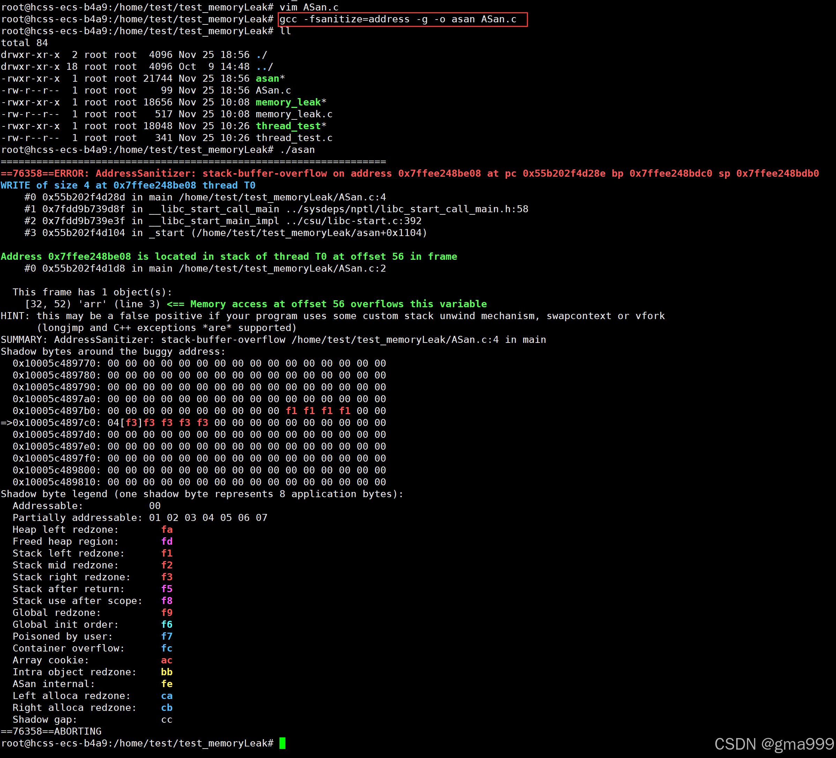Click the cyan 'f6' global init order code
The image size is (836, 758).
[167, 624]
